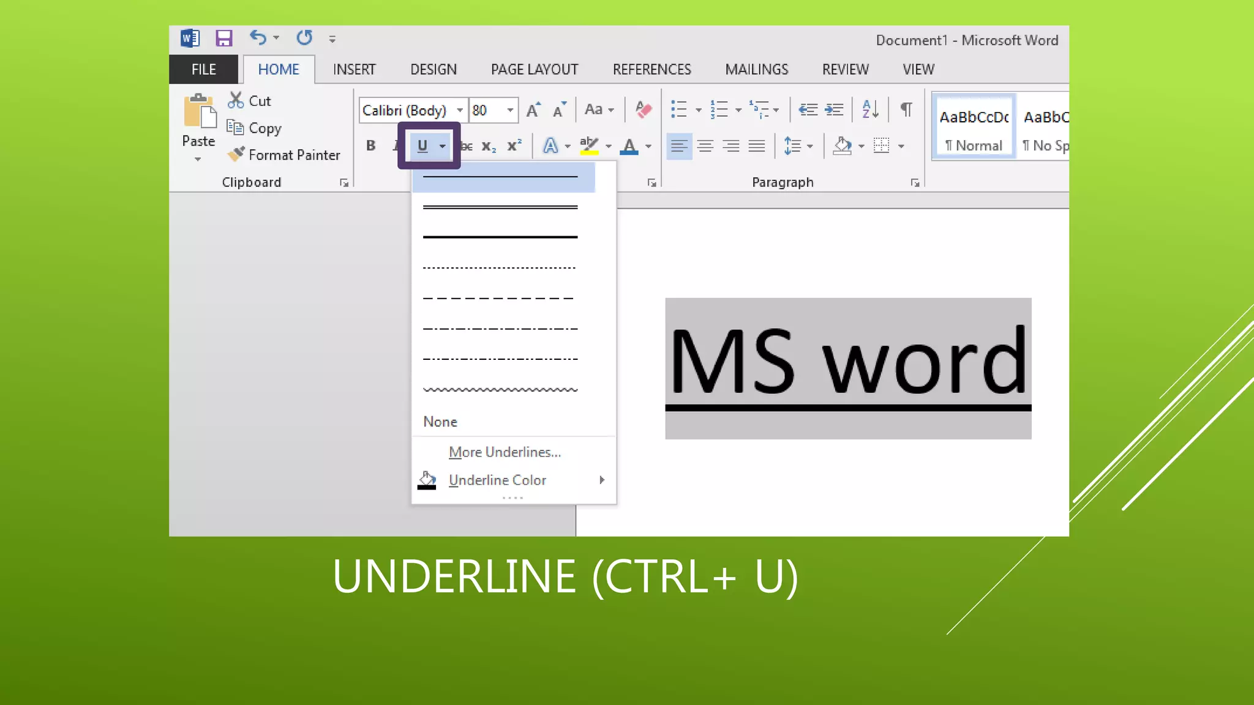Click the Show/Hide paragraph marks icon
1254x705 pixels.
(906, 110)
